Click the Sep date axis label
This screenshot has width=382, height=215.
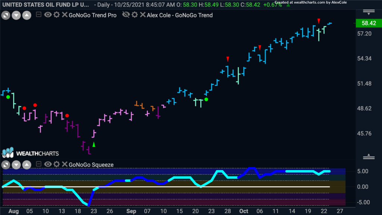[131, 211]
